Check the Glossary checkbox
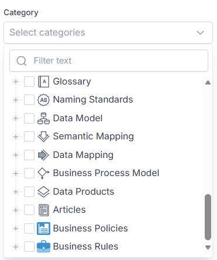Image resolution: width=217 pixels, height=260 pixels. 29,82
